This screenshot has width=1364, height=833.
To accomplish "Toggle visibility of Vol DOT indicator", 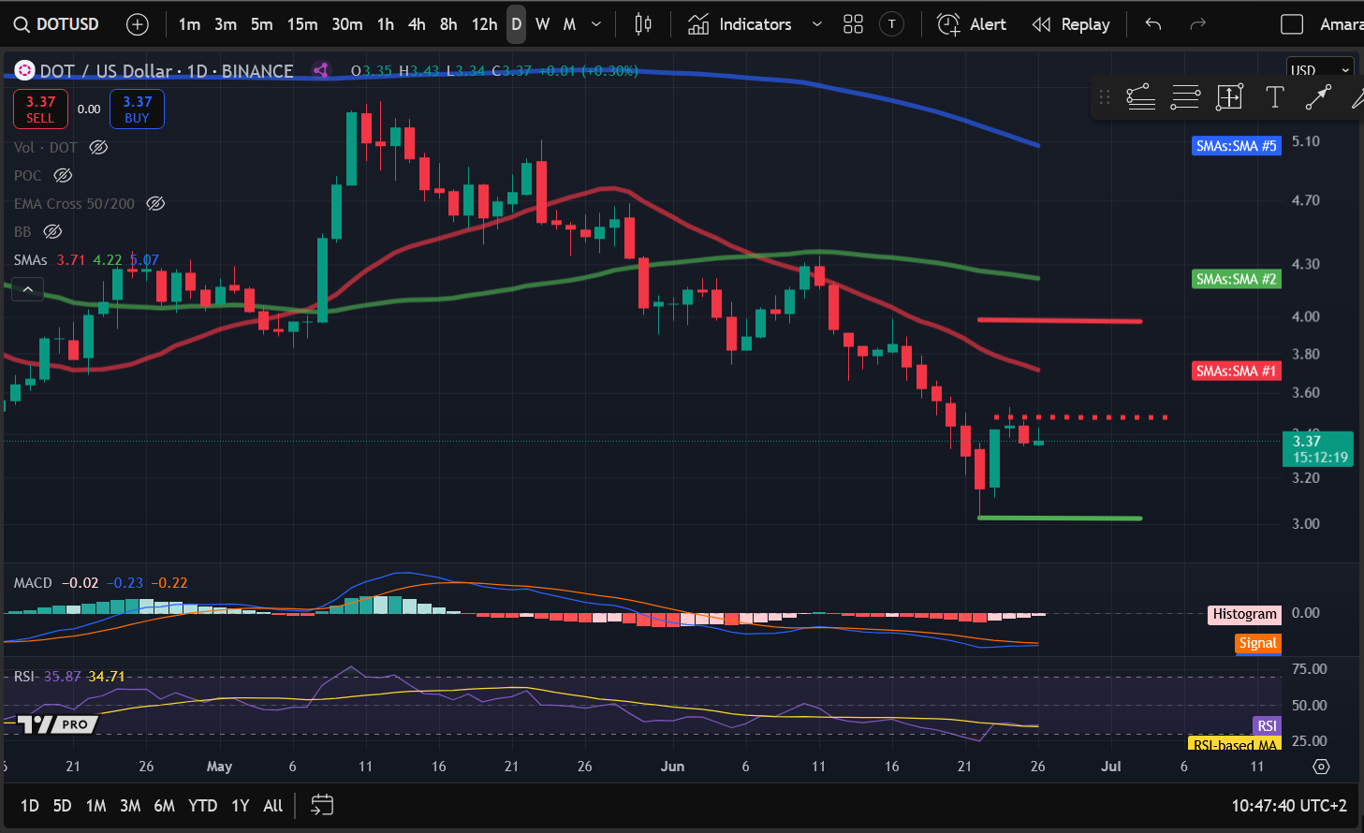I will click(x=98, y=148).
